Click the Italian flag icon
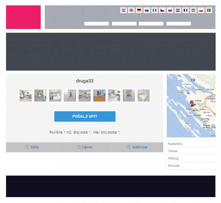 pyautogui.click(x=154, y=10)
